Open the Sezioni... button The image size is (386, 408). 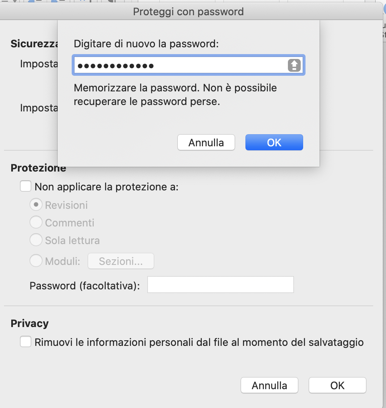121,261
